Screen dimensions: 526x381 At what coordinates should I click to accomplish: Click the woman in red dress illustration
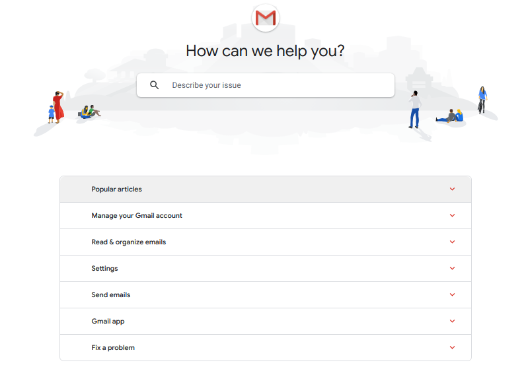[x=58, y=107]
